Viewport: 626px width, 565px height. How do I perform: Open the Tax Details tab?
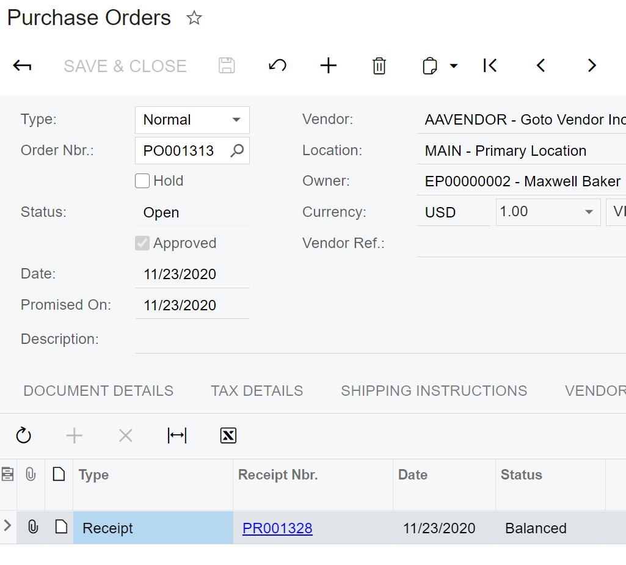click(x=257, y=391)
